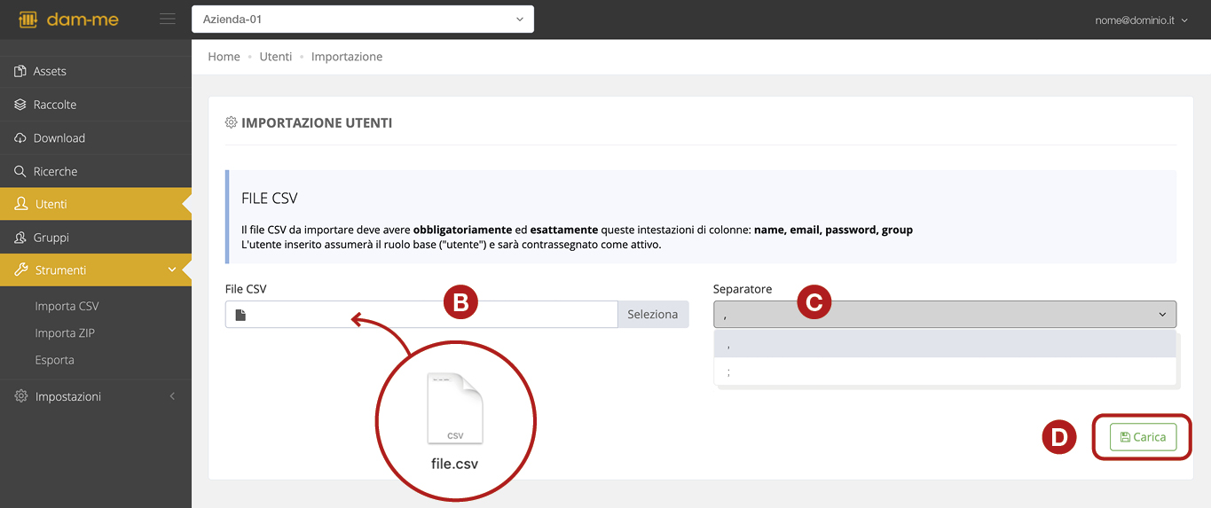Click the Gruppi group icon
The width and height of the screenshot is (1211, 508).
[x=20, y=238]
